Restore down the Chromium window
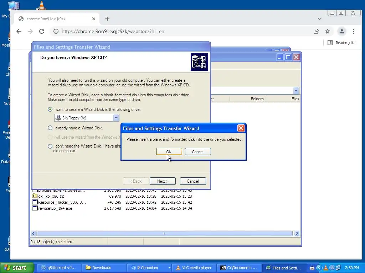 click(341, 13)
